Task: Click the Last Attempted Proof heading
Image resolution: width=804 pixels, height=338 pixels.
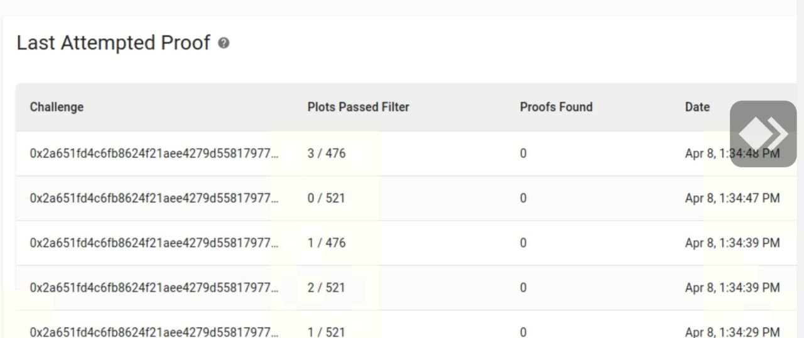Action: [113, 43]
